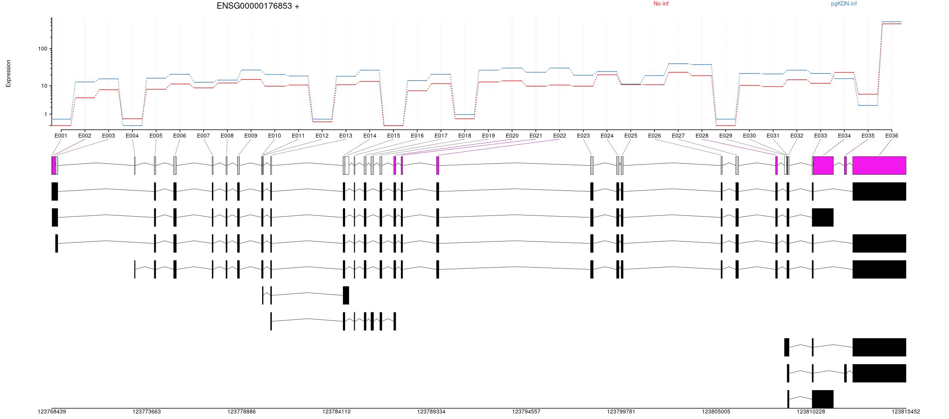This screenshot has width=949, height=419.
Task: Click the No-inf legend label
Action: [661, 4]
